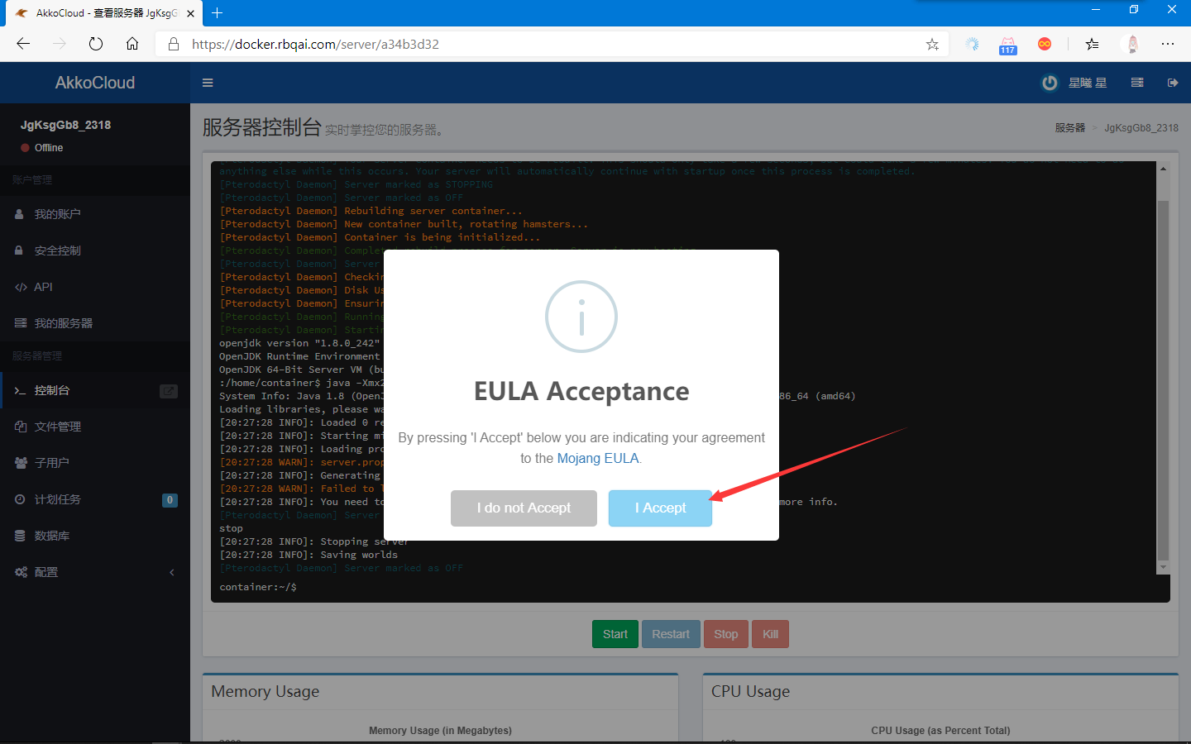Click the console scrollbar down arrow

1163,567
